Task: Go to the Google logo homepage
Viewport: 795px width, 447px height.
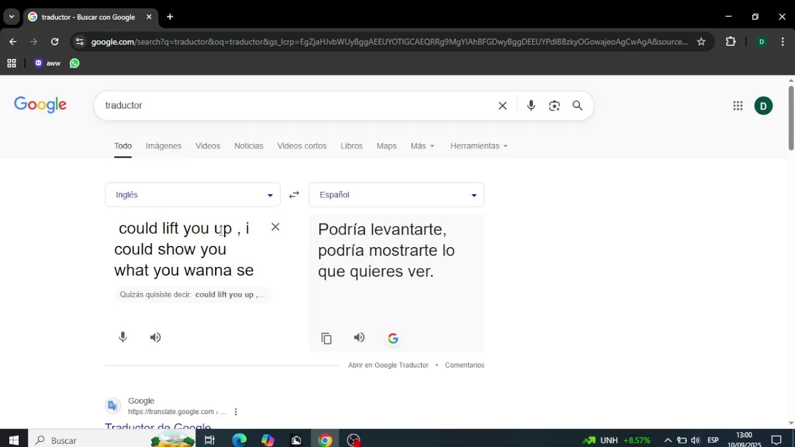Action: 40,105
